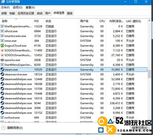Open the 查看(V) menu
Viewport: 153px width, 135px height.
(x=30, y=7)
